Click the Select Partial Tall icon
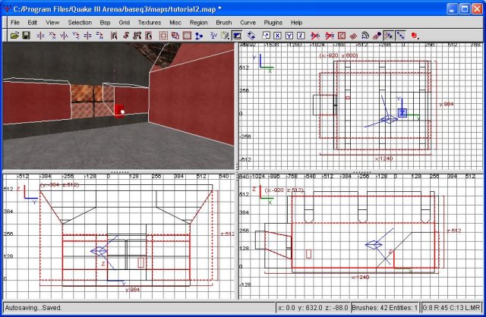The height and width of the screenshot is (317, 486). tap(137, 36)
